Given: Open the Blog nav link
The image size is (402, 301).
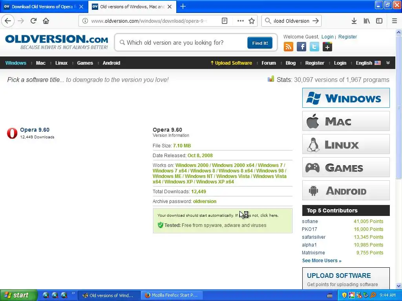Looking at the screenshot, I should 291,63.
